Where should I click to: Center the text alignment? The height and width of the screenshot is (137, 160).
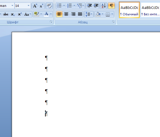(66, 14)
